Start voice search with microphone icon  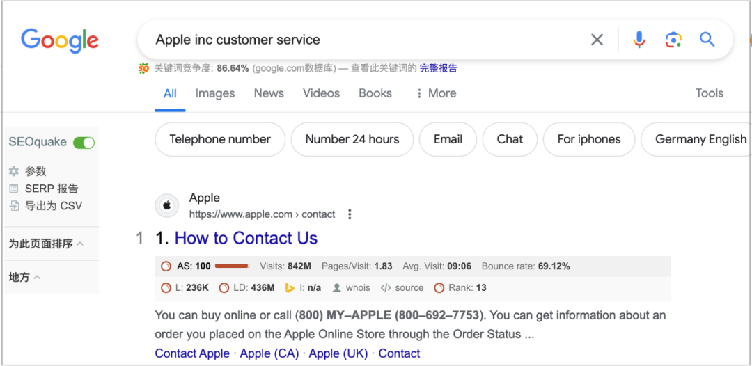(x=639, y=40)
